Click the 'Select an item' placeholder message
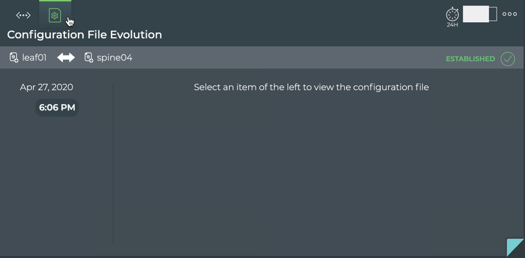The width and height of the screenshot is (525, 258). (311, 87)
